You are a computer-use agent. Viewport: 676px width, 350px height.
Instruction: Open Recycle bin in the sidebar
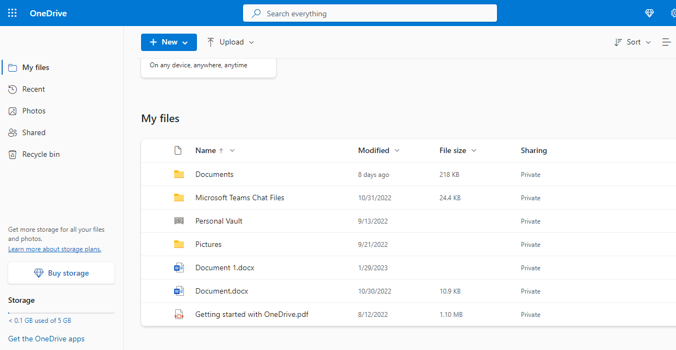pyautogui.click(x=41, y=155)
